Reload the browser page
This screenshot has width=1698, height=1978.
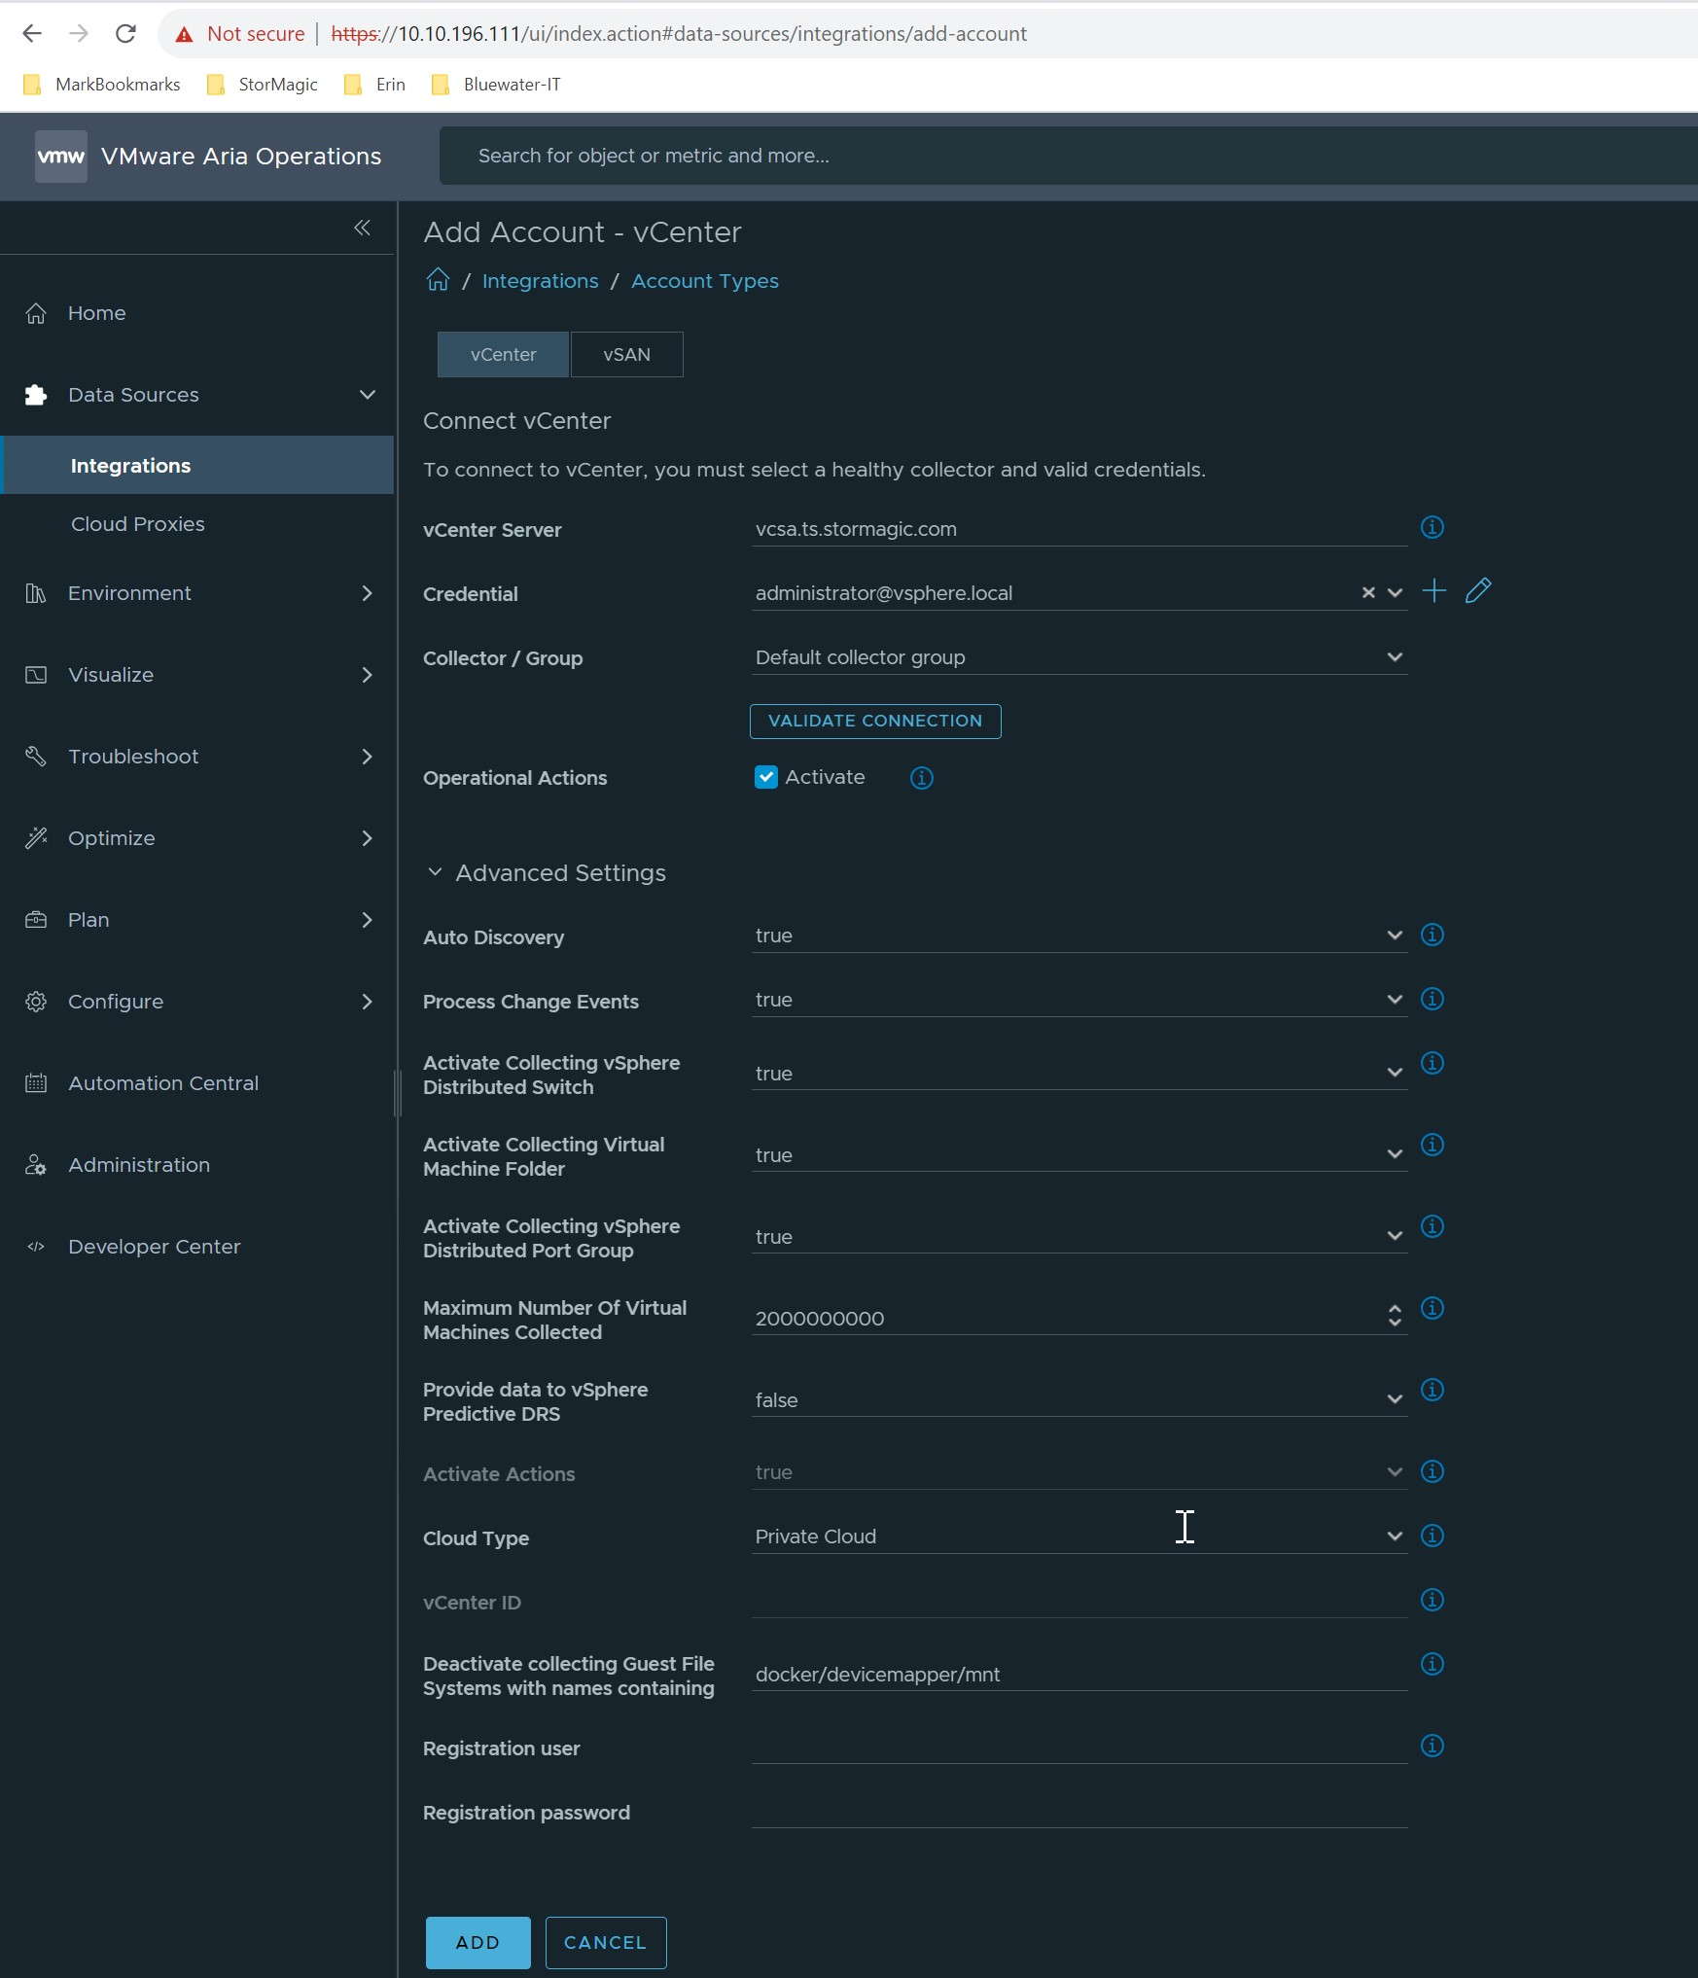click(125, 34)
